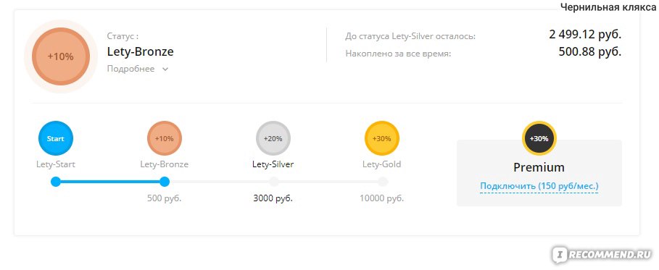Image resolution: width=659 pixels, height=270 pixels.
Task: Click the bronze +10% level badge
Action: [x=165, y=138]
